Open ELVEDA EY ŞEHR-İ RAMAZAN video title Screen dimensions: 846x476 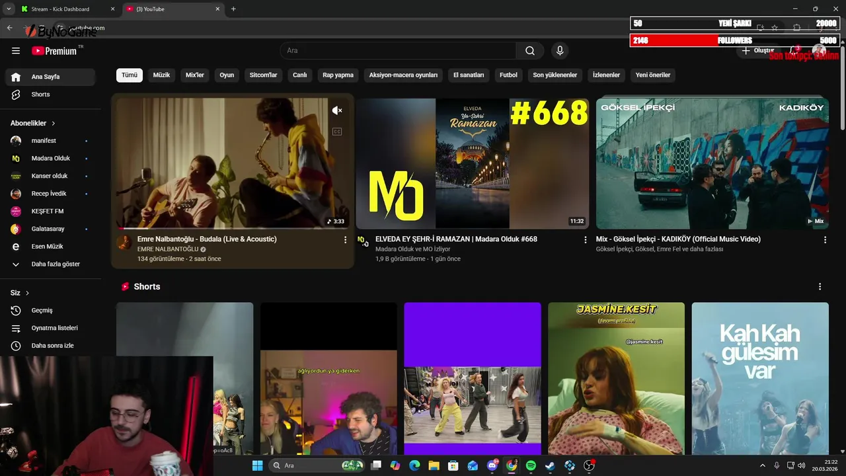[456, 239]
